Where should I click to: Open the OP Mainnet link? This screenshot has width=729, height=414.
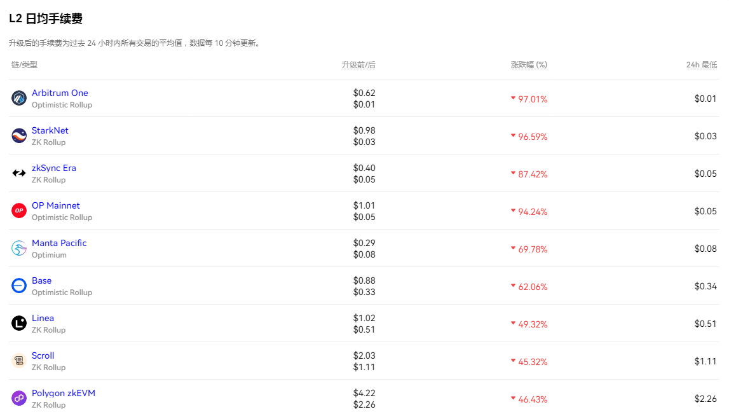55,205
